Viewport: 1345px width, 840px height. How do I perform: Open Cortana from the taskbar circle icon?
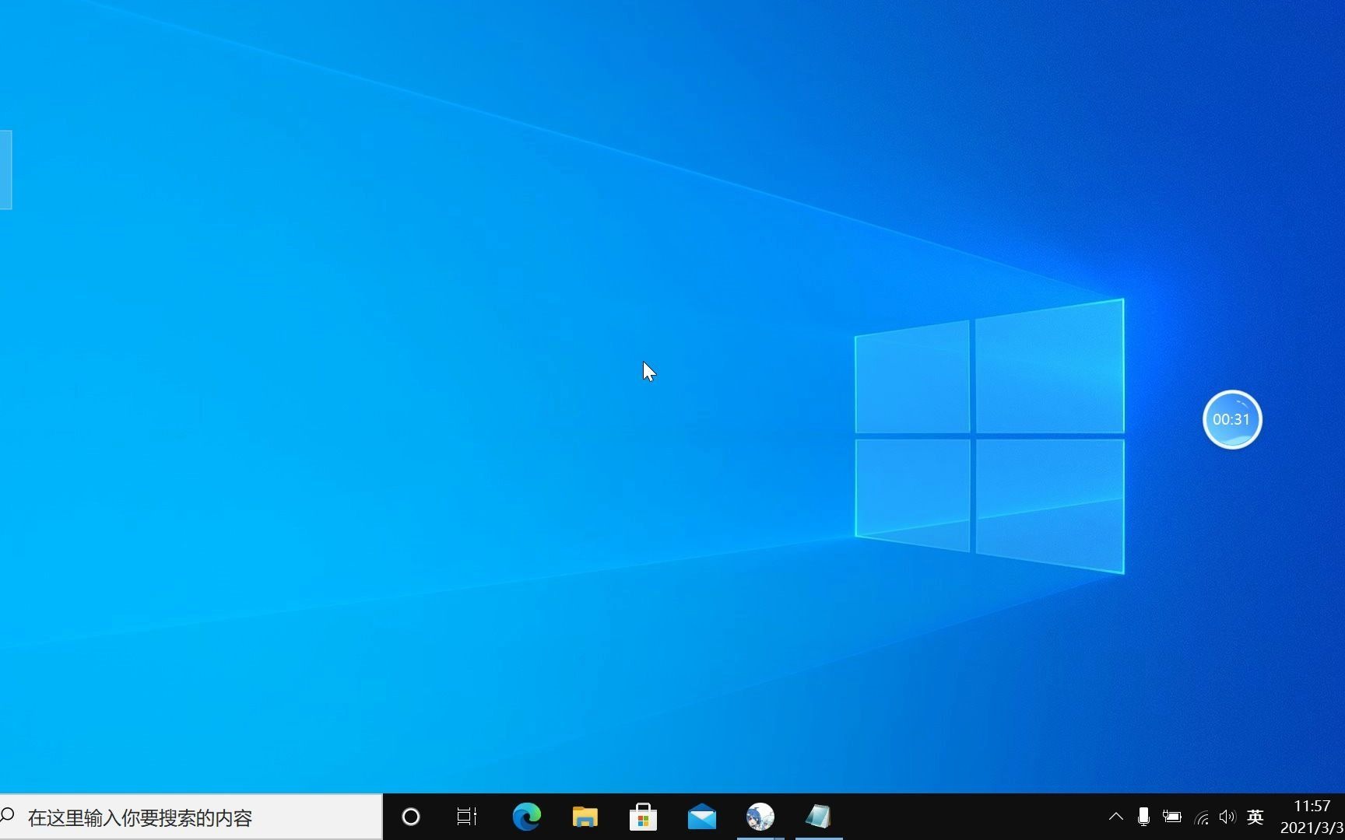click(411, 817)
